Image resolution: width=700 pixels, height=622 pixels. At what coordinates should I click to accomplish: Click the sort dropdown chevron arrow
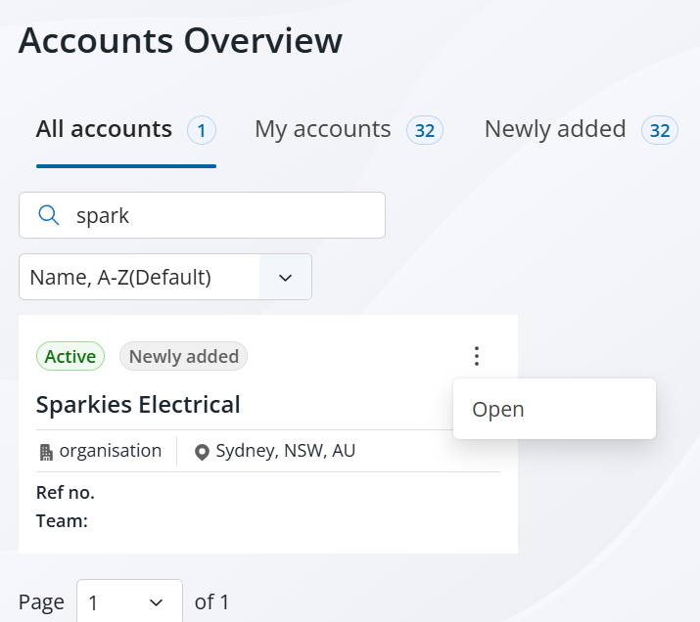pyautogui.click(x=285, y=278)
